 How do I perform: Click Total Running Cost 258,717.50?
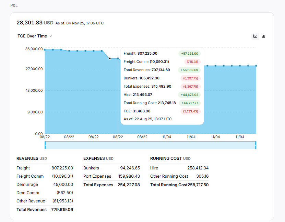tap(179, 185)
